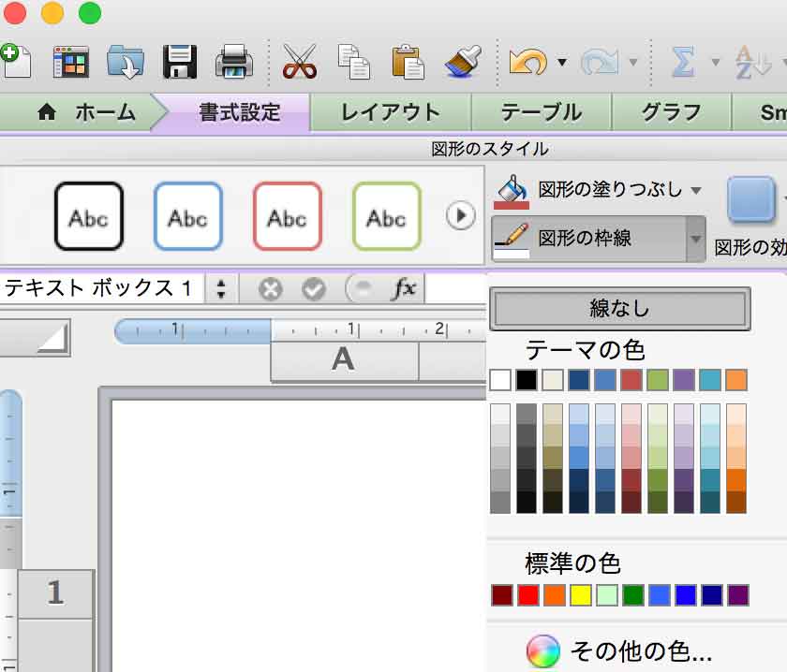
Task: Select the Cut (scissors) tool
Action: click(304, 59)
